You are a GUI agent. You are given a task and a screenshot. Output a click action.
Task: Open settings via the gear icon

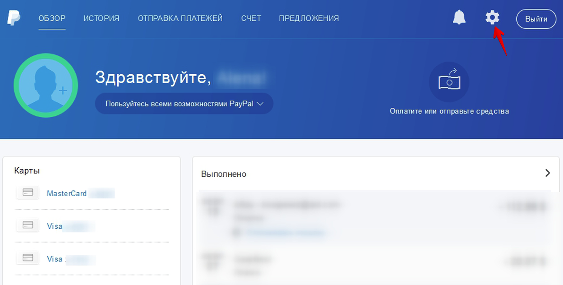pyautogui.click(x=492, y=17)
